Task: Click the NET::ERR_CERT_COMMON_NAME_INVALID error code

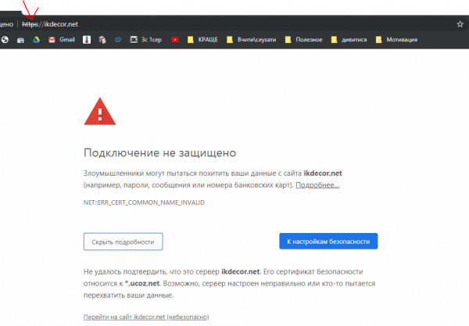Action: (x=144, y=202)
